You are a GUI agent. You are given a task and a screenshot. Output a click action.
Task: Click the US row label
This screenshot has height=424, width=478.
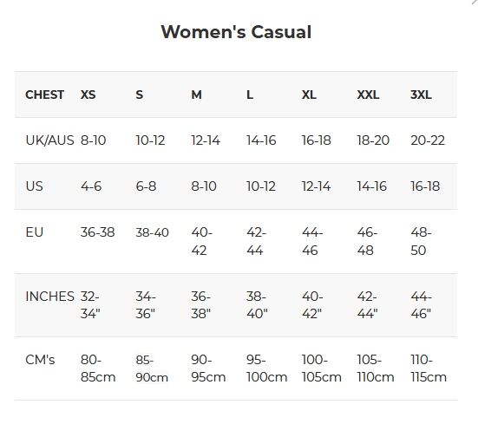coord(34,186)
